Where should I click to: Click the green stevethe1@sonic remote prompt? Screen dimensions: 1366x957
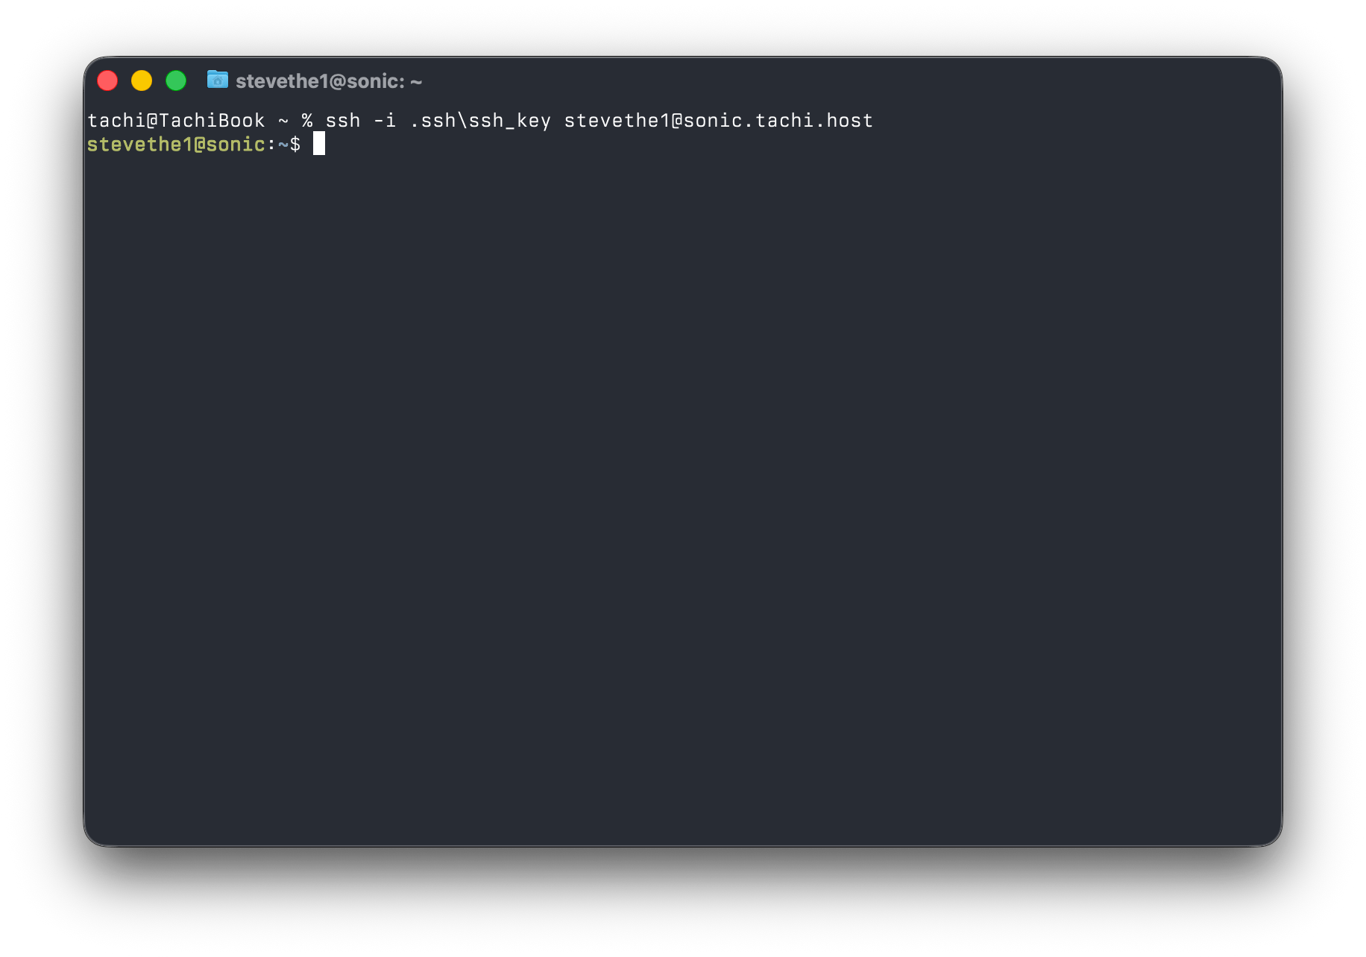[x=176, y=145]
